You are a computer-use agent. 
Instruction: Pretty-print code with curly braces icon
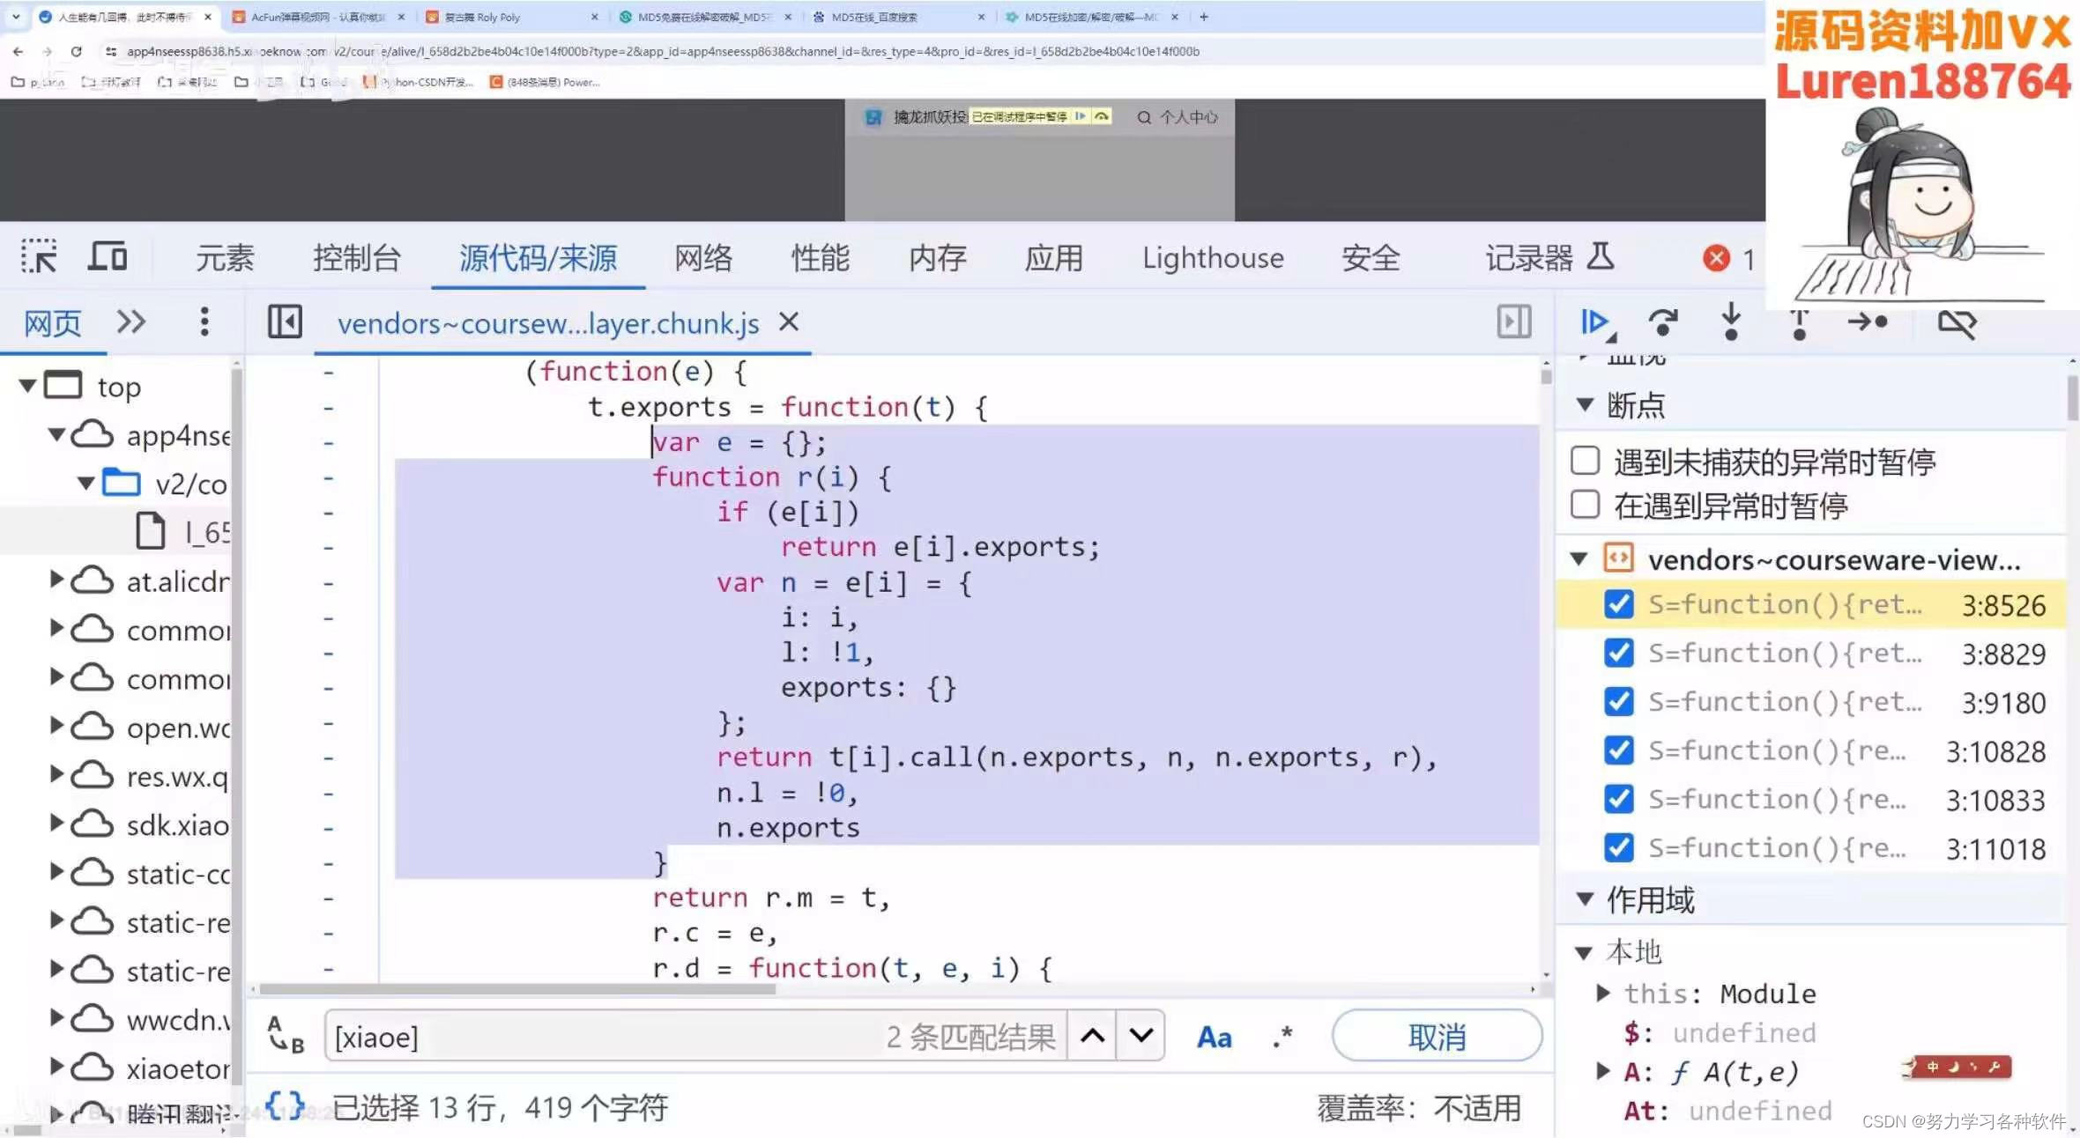285,1105
